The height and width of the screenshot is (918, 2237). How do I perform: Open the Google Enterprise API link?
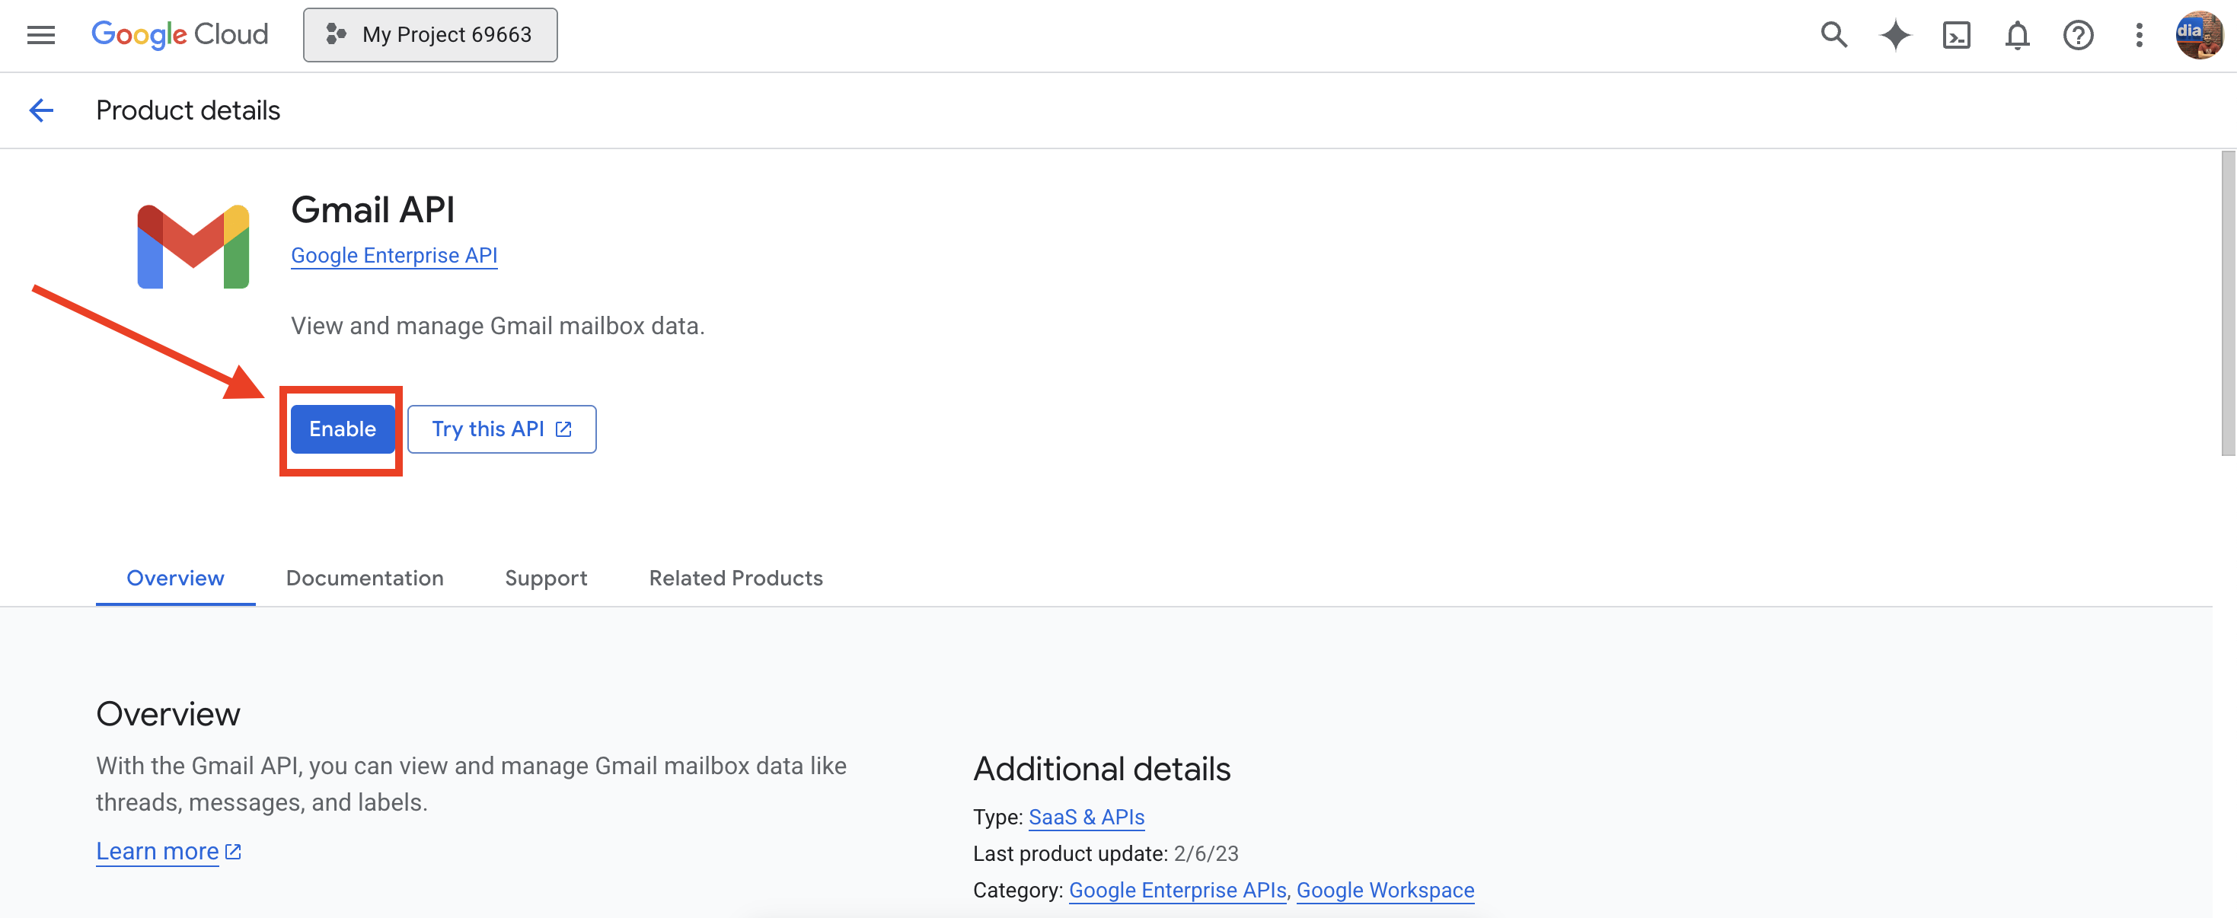coord(394,255)
